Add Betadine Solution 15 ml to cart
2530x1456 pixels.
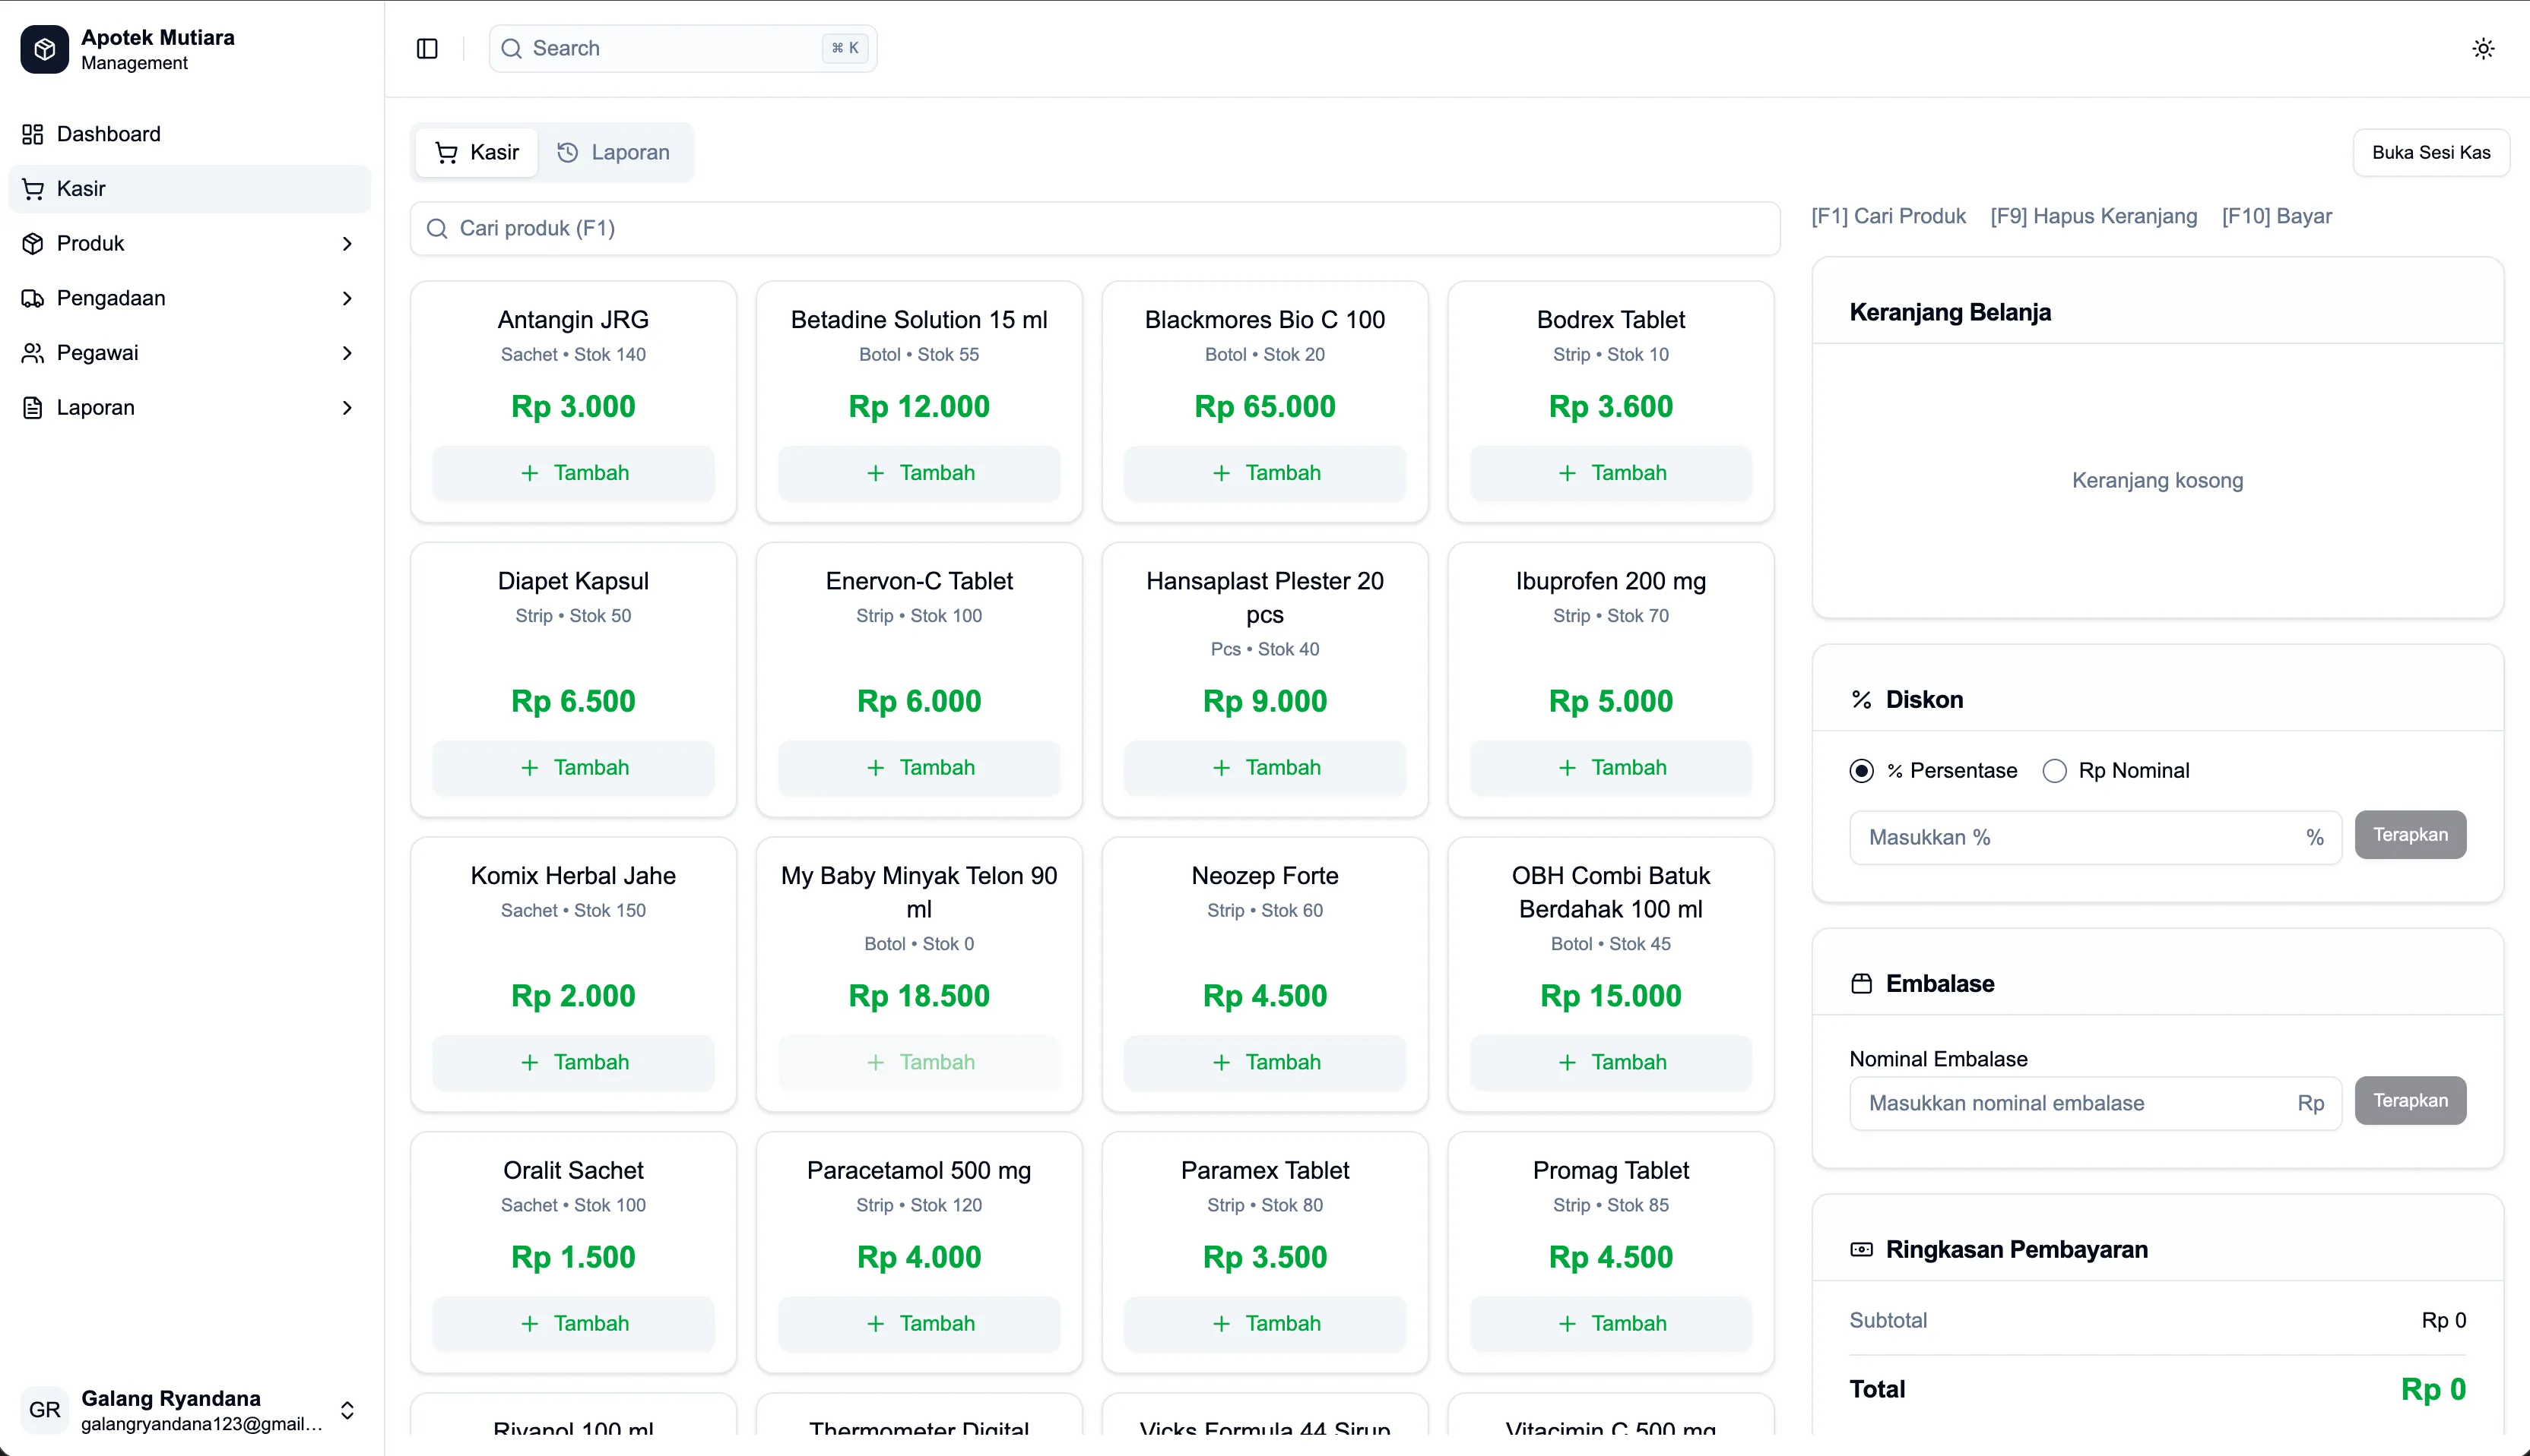coord(919,473)
